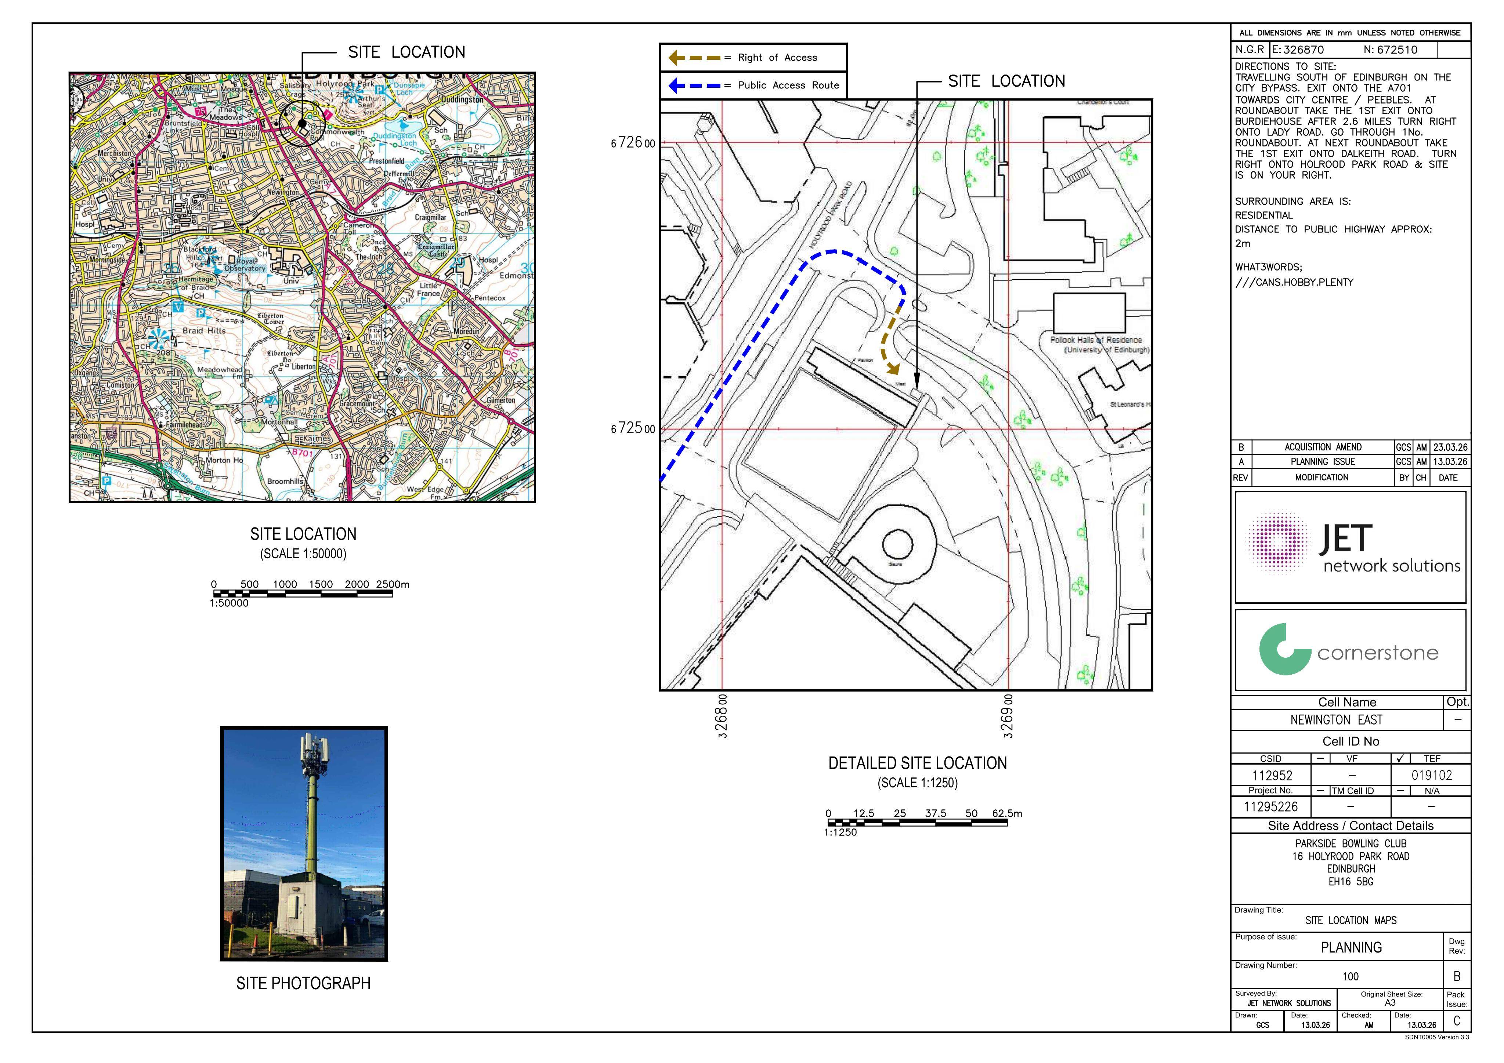Click 'PLANNING ISSUE' revision row
The image size is (1504, 1063).
coord(1323,462)
